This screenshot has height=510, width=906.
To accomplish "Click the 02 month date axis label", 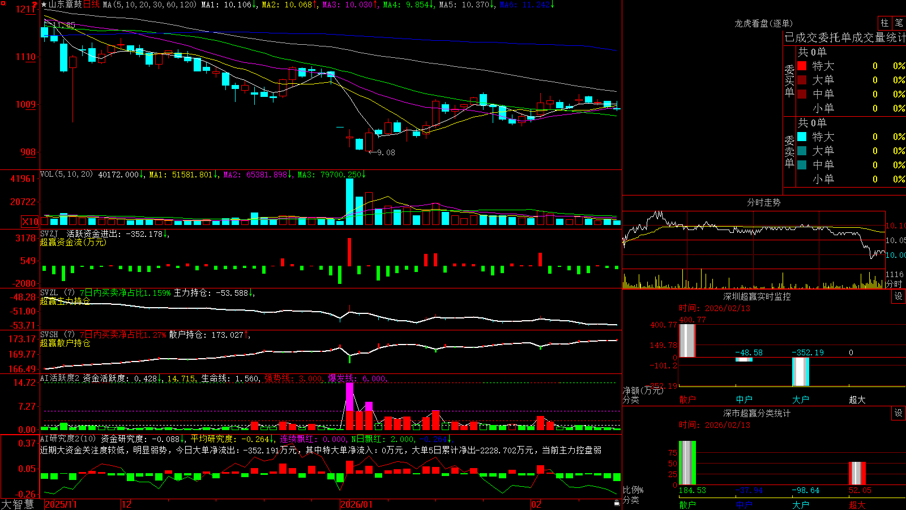I will click(x=536, y=504).
